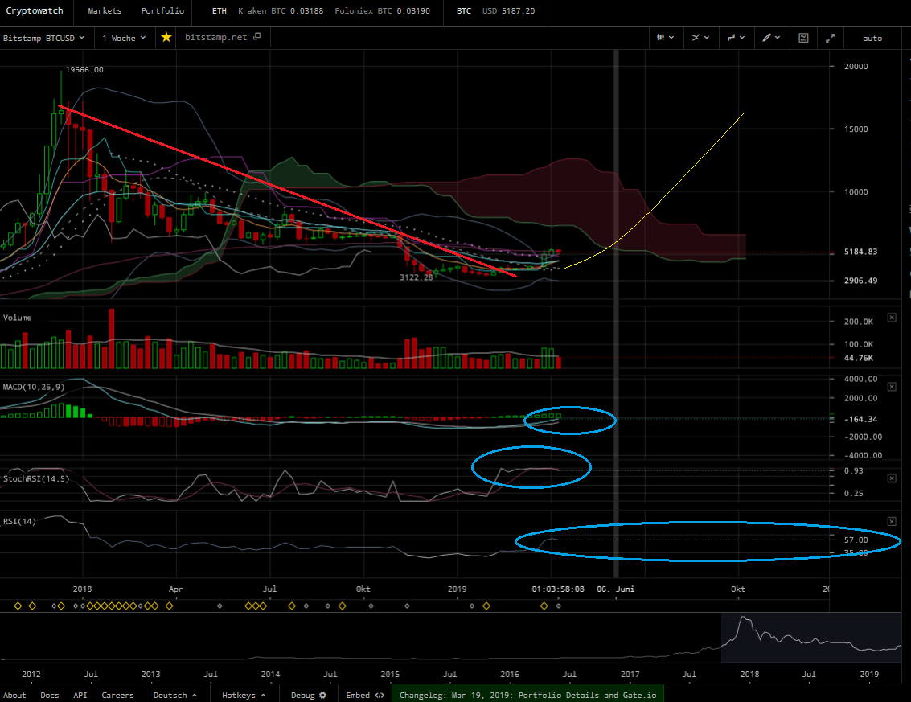Toggle the auto price scale
The width and height of the screenshot is (911, 702).
click(x=872, y=38)
